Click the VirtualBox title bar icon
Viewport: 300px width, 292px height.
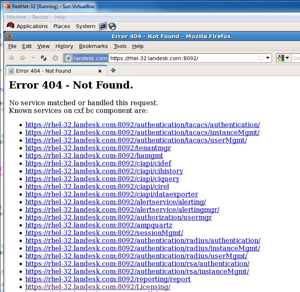pyautogui.click(x=7, y=6)
